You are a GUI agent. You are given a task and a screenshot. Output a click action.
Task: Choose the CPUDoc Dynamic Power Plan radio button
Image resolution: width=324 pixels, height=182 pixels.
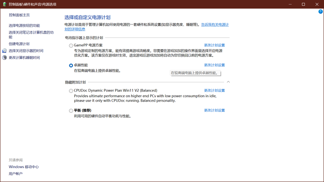(71, 91)
